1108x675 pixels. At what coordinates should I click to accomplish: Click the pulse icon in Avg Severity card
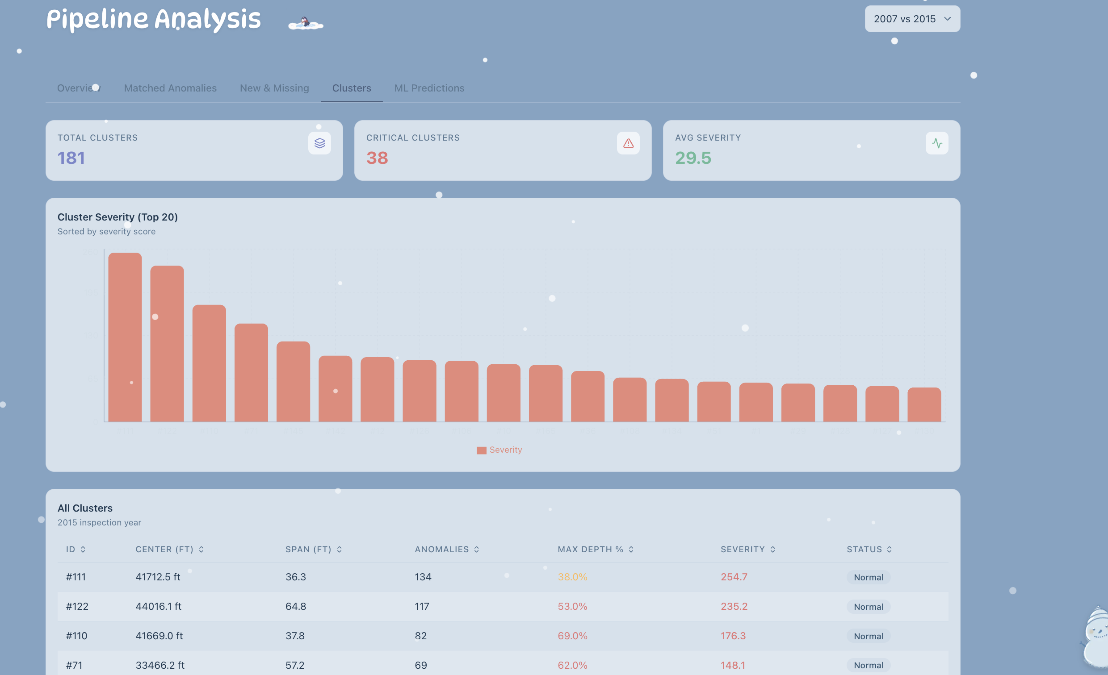(x=937, y=143)
